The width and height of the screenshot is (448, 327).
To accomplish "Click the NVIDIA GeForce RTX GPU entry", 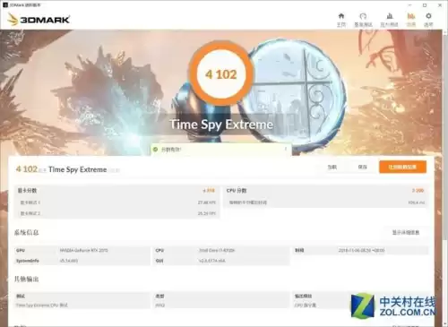I will [84, 250].
